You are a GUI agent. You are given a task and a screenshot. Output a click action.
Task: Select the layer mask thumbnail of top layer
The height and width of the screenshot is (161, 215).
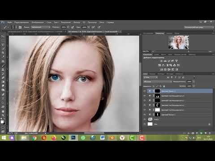tap(157, 91)
